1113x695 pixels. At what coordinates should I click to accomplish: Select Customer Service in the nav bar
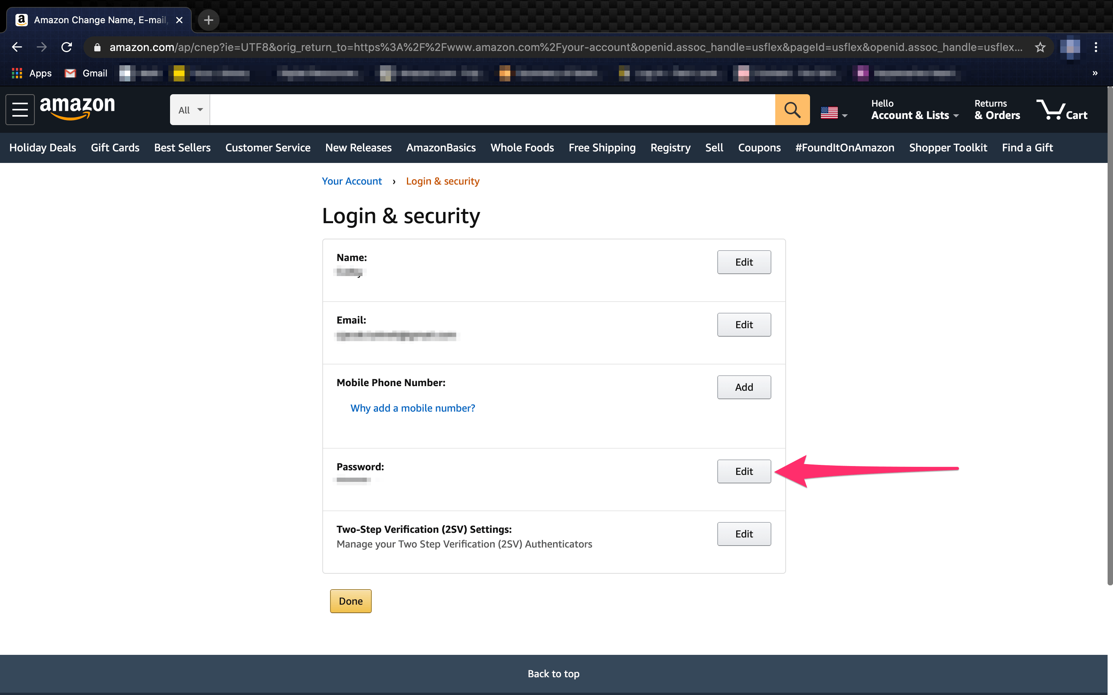[268, 147]
